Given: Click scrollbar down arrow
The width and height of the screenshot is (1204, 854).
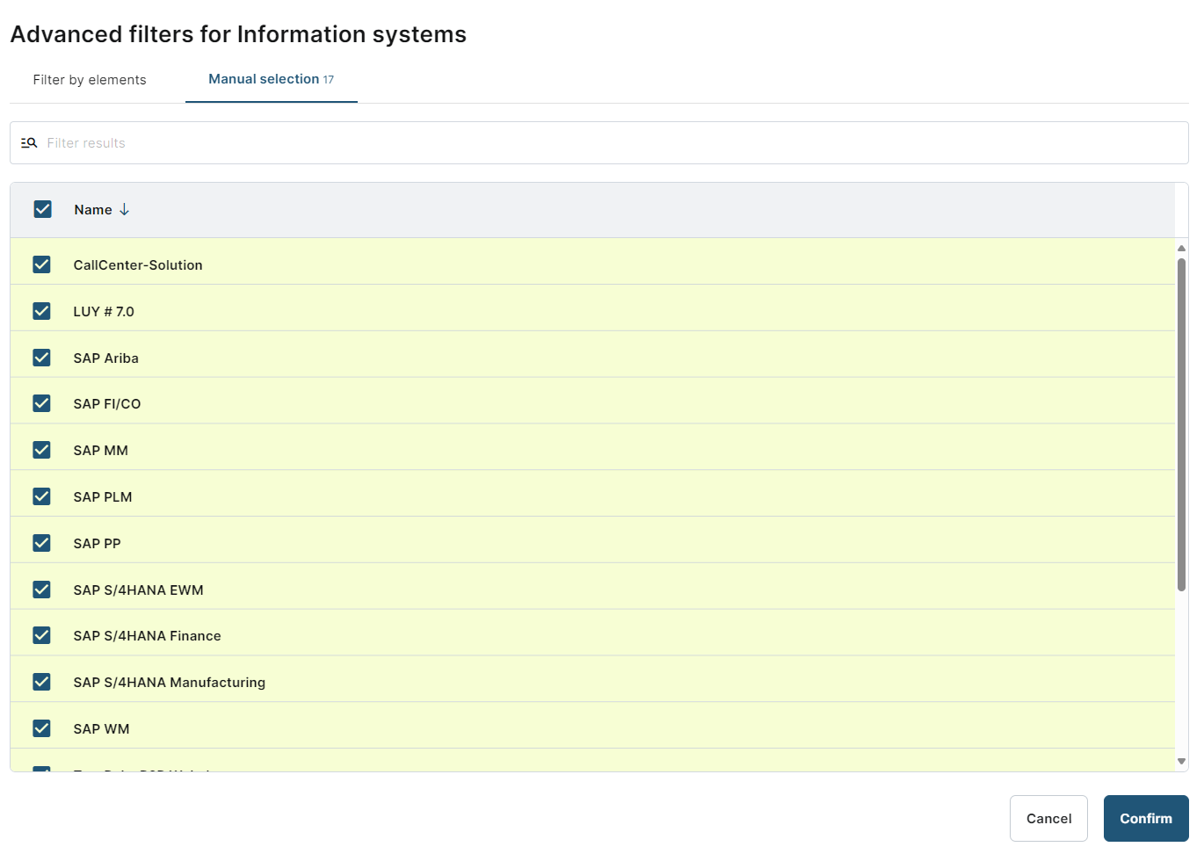Looking at the screenshot, I should 1181,762.
